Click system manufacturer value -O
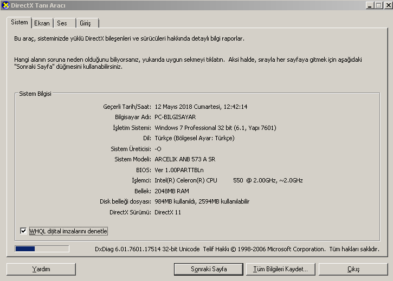 pos(158,149)
